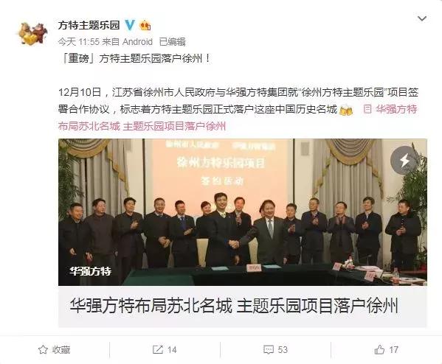
Task: Open article card title 主题乐园项目落户徐州
Action: tap(317, 306)
